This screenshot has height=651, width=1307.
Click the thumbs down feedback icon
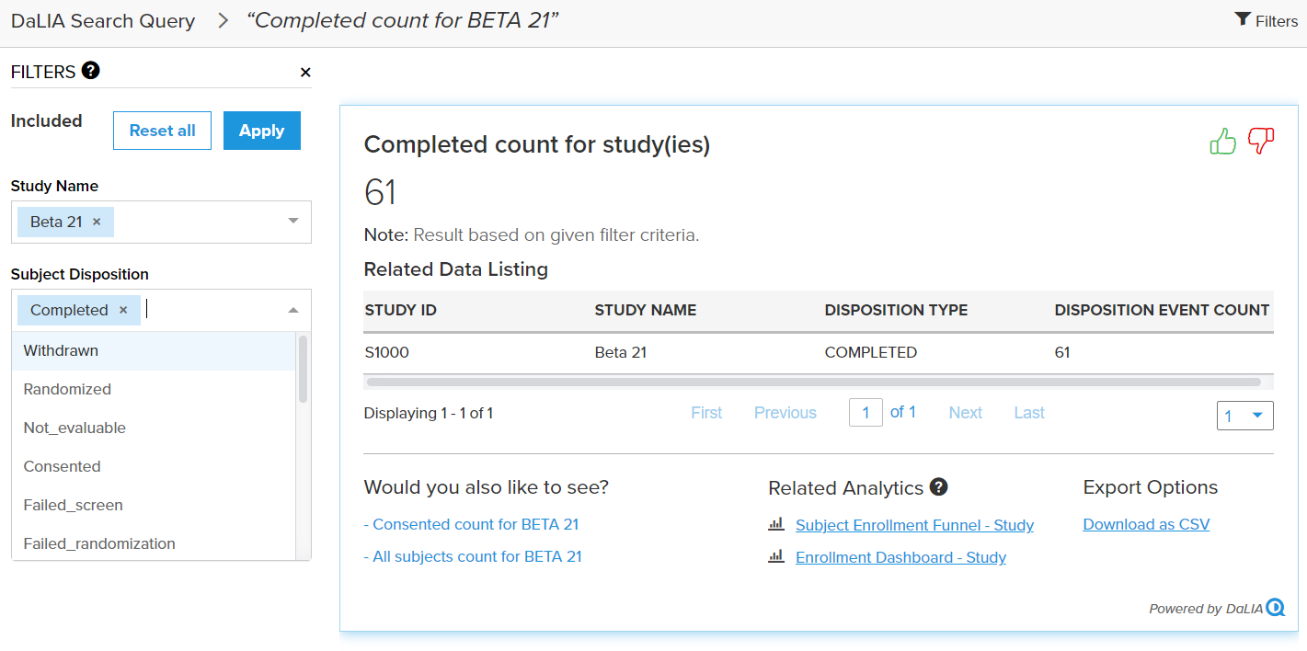click(x=1260, y=142)
